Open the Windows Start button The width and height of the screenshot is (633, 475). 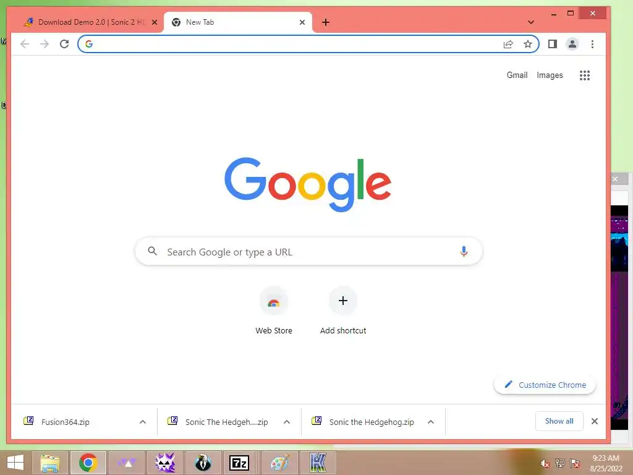15,463
